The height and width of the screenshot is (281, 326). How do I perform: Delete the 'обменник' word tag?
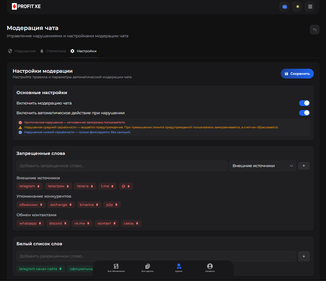[41, 205]
